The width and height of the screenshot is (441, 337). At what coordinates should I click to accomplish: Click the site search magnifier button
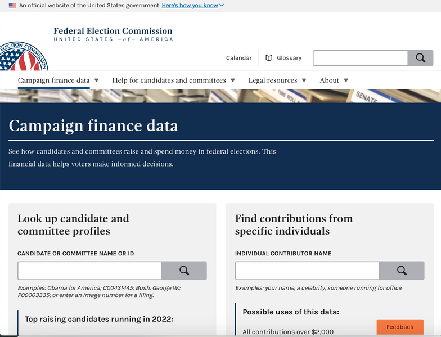coord(420,58)
